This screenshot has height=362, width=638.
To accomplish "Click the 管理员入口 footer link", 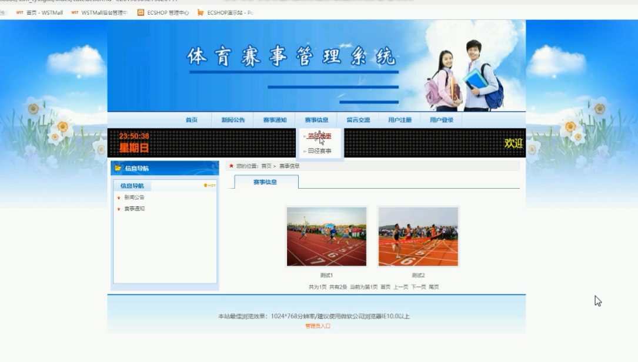I will click(x=318, y=326).
